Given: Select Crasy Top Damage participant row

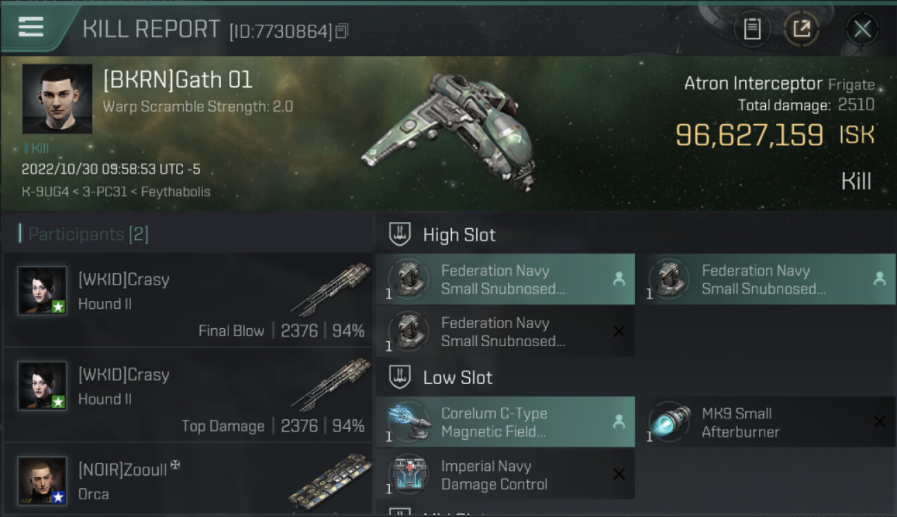Looking at the screenshot, I should (188, 395).
